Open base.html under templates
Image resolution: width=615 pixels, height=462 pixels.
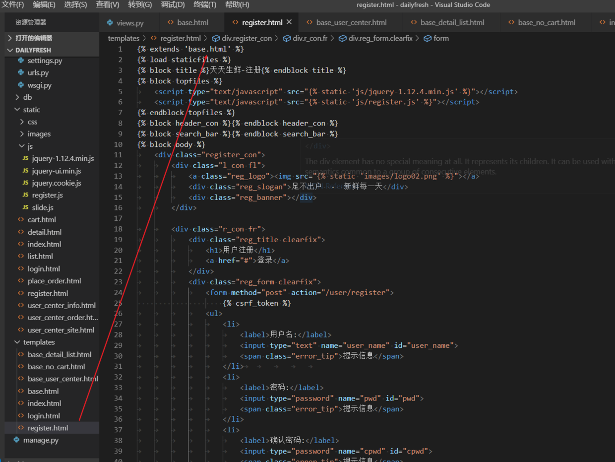click(x=52, y=391)
